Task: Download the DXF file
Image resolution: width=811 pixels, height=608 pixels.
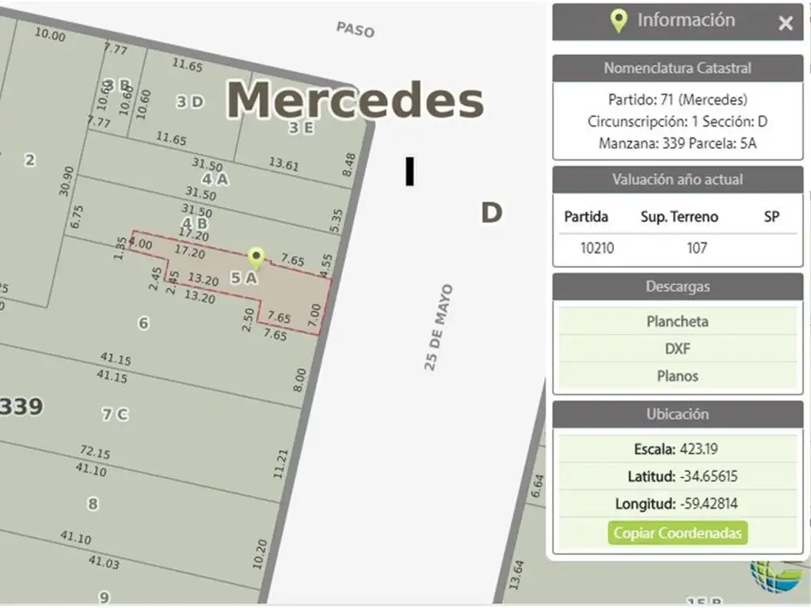Action: (677, 348)
